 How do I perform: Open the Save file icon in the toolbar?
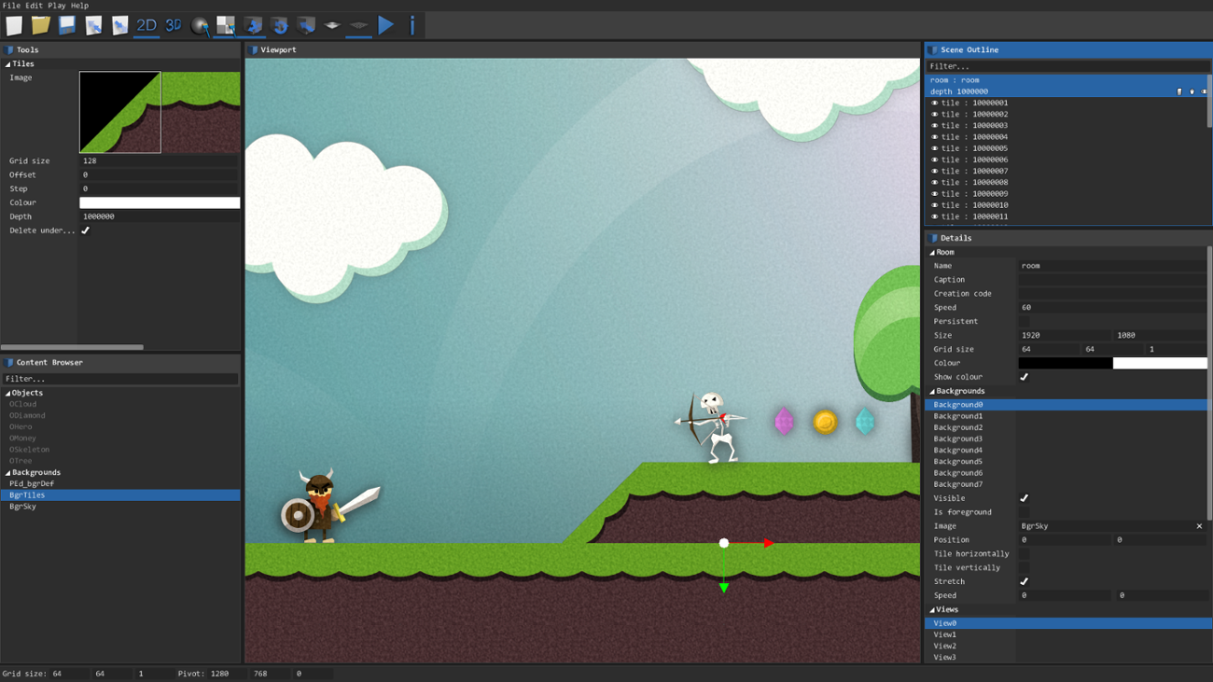pos(66,25)
